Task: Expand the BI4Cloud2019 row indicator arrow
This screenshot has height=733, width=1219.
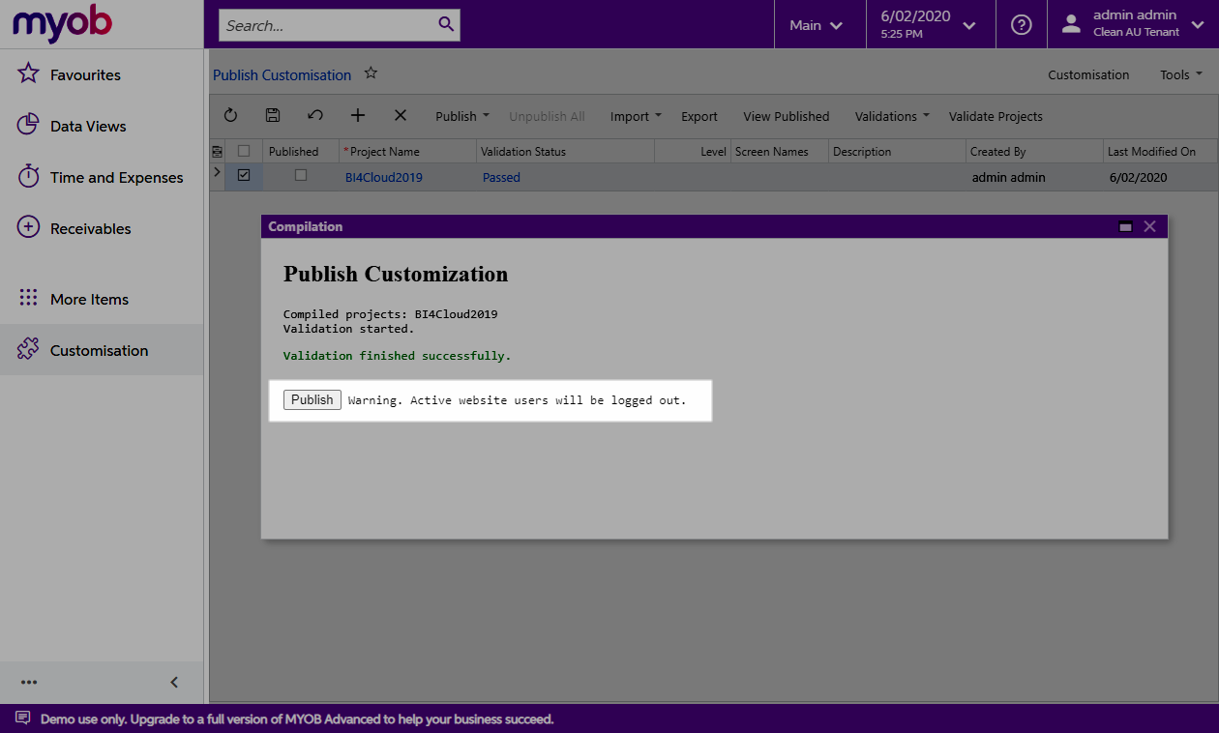Action: click(217, 173)
